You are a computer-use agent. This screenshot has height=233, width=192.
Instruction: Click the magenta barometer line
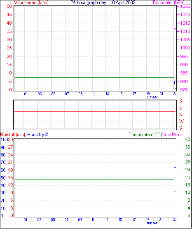coord(94,22)
